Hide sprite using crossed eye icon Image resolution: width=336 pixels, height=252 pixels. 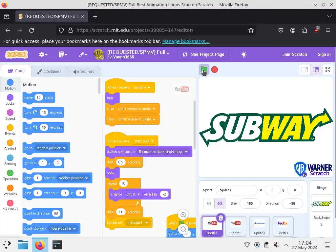220,203
